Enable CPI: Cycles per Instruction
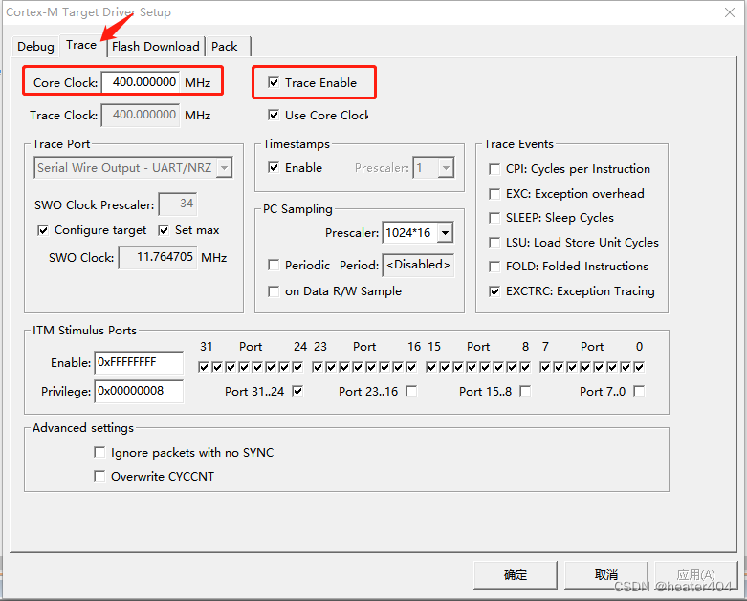Screen dimensions: 747x601 [x=494, y=169]
